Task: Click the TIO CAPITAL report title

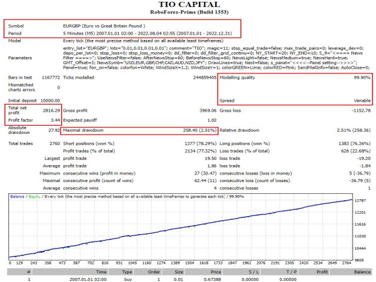Action: point(189,4)
